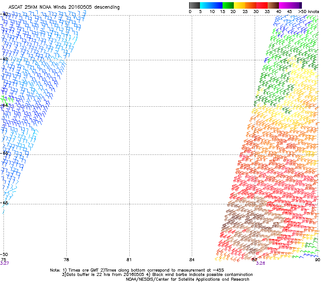Click the '>50 knots' legend label
The width and height of the screenshot is (321, 282).
[x=308, y=12]
